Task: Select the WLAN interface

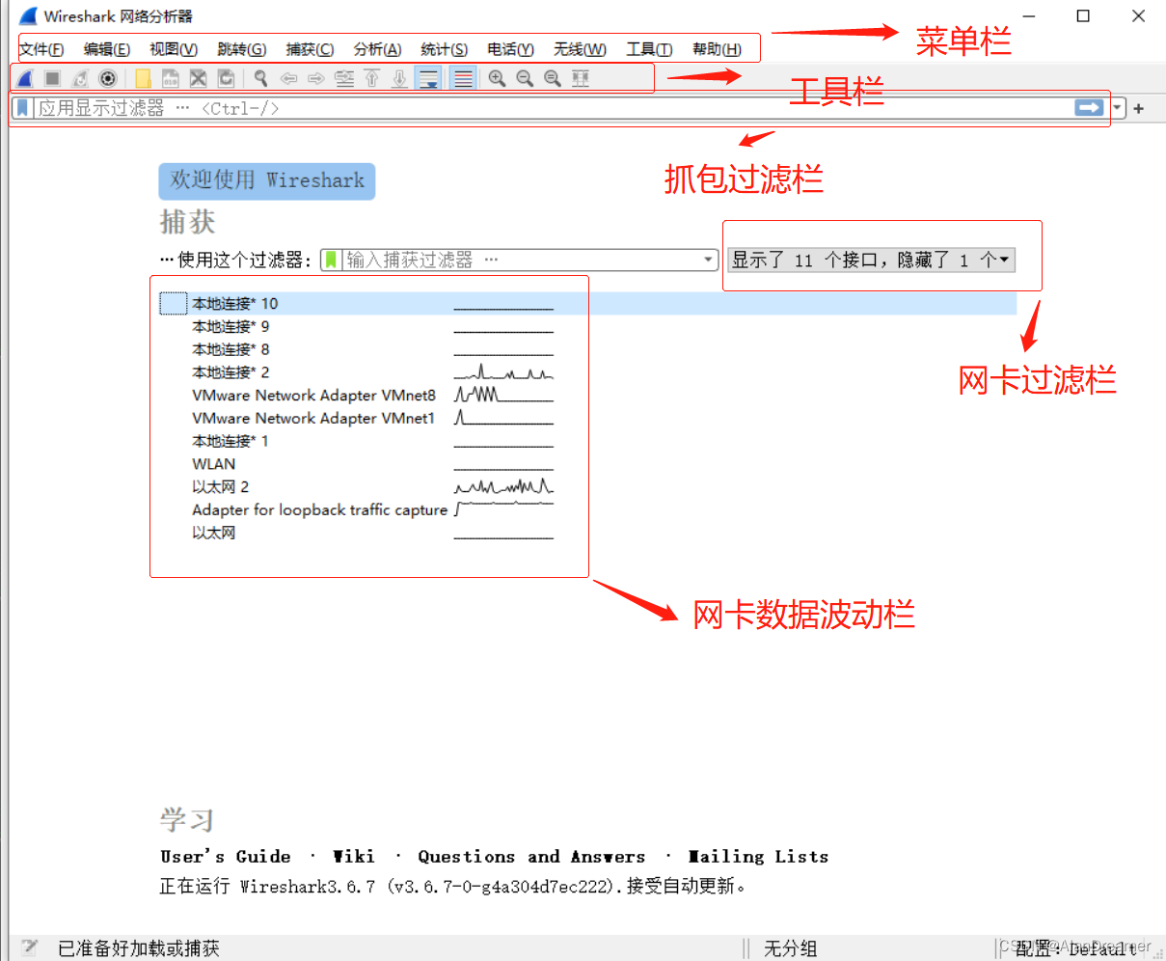Action: (x=213, y=464)
